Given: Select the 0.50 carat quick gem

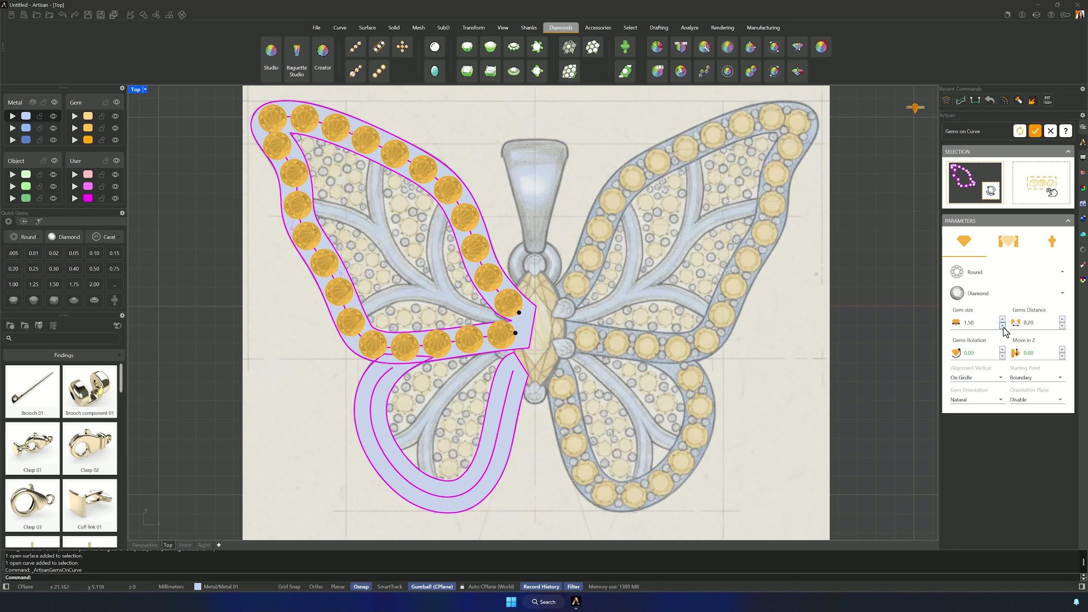Looking at the screenshot, I should click(x=94, y=269).
